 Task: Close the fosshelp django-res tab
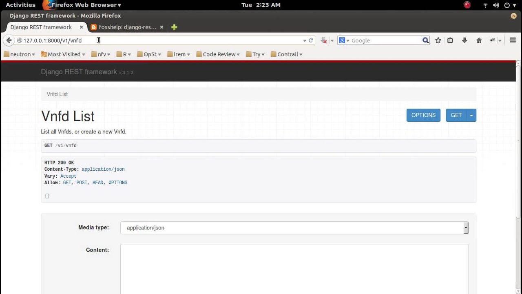161,27
